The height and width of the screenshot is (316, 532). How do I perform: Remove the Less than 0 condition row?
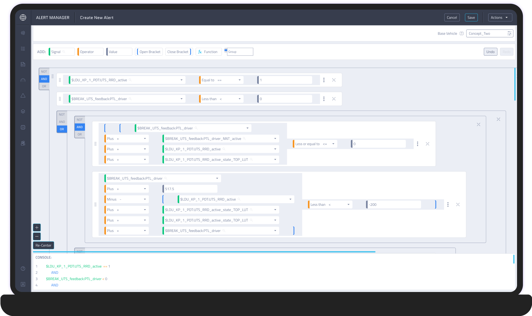tap(334, 99)
